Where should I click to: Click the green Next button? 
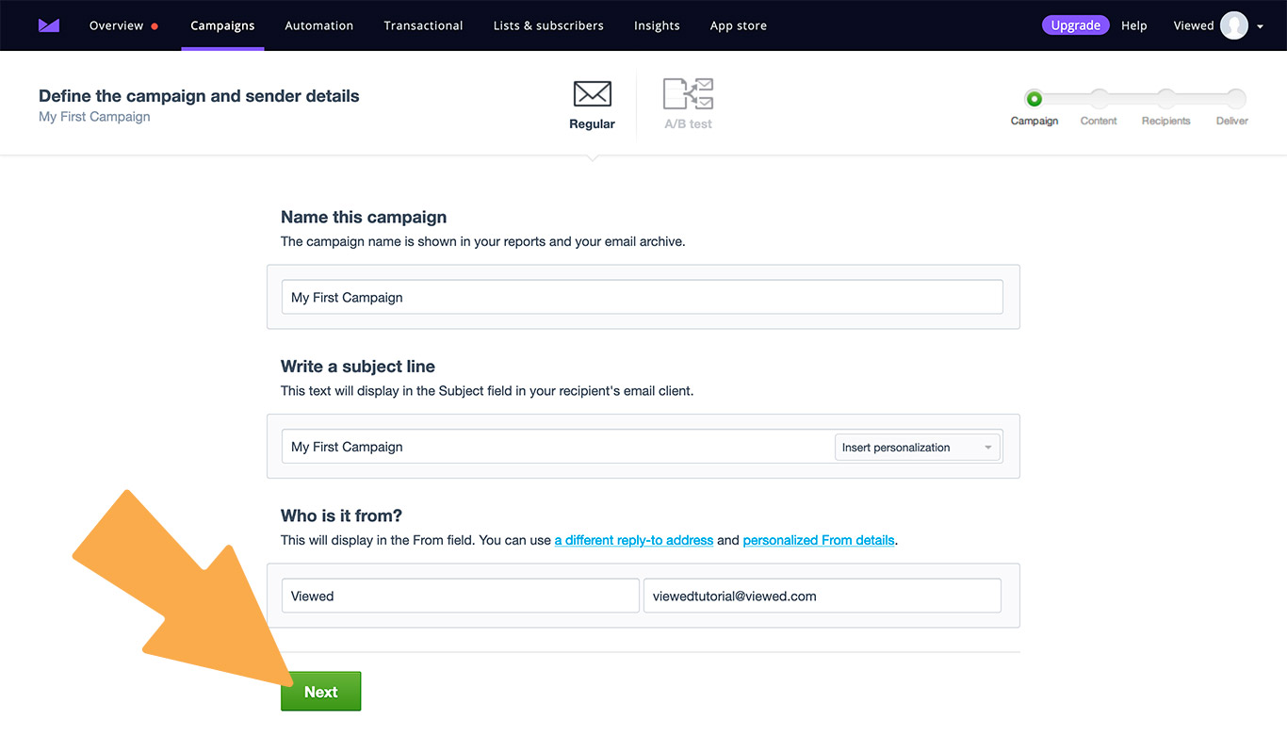click(x=320, y=691)
